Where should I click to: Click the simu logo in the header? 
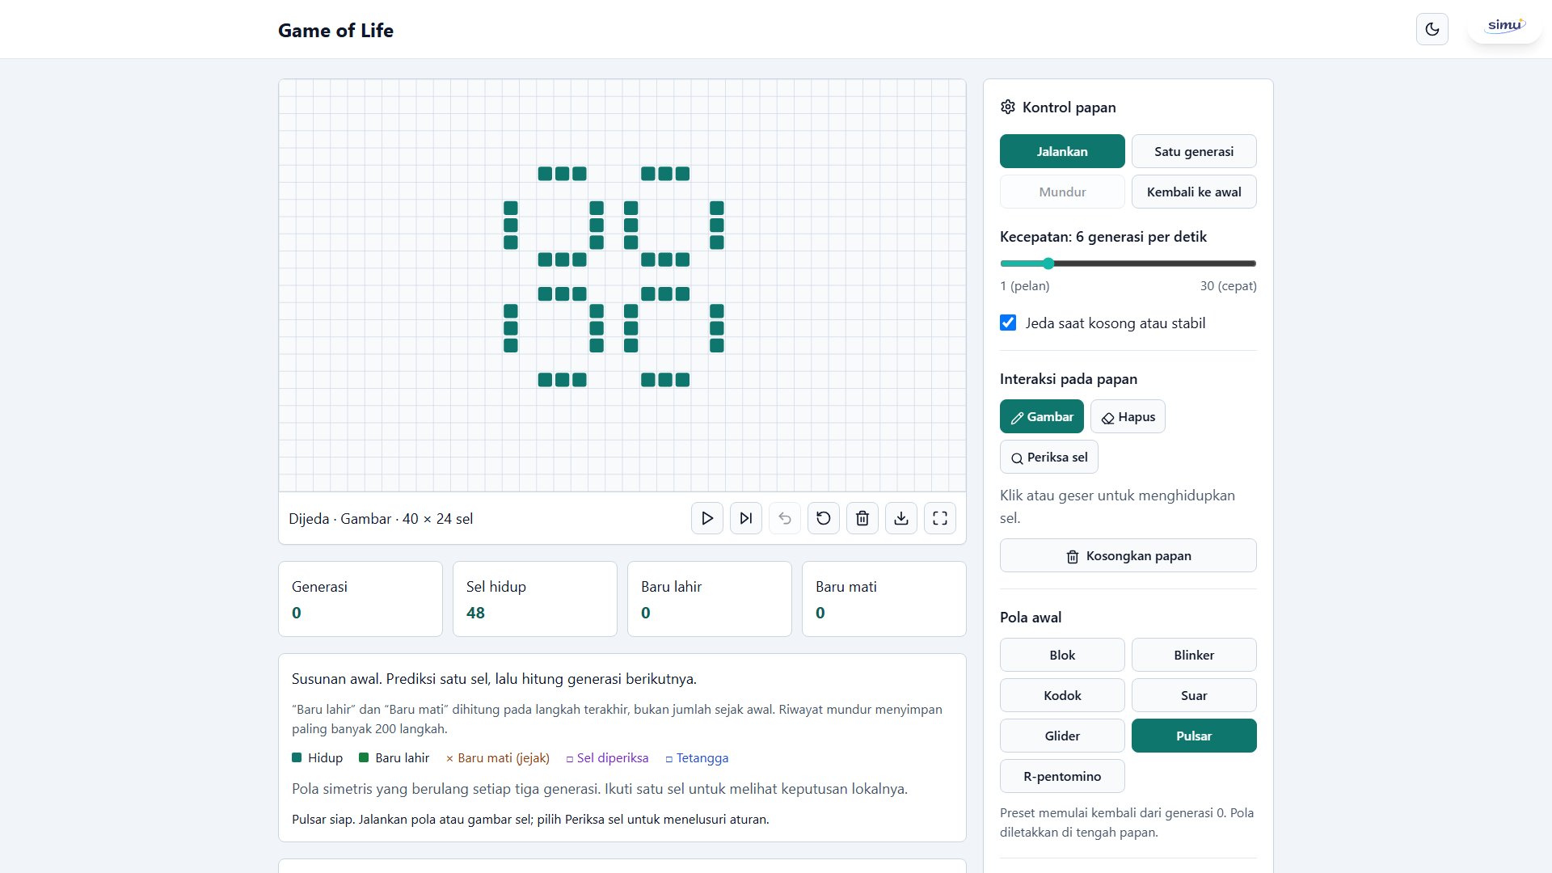pyautogui.click(x=1505, y=26)
